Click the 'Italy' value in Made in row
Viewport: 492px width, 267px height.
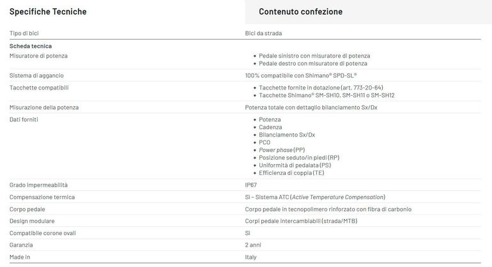(250, 257)
